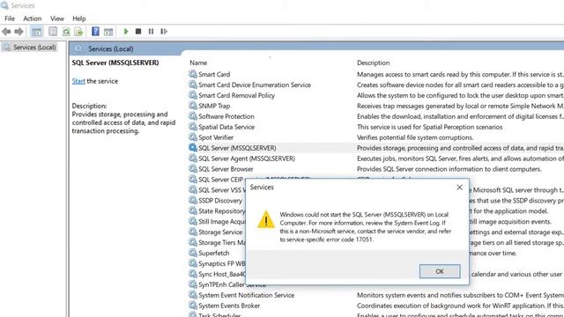564x317 pixels.
Task: Open the Help menu
Action: tap(78, 18)
